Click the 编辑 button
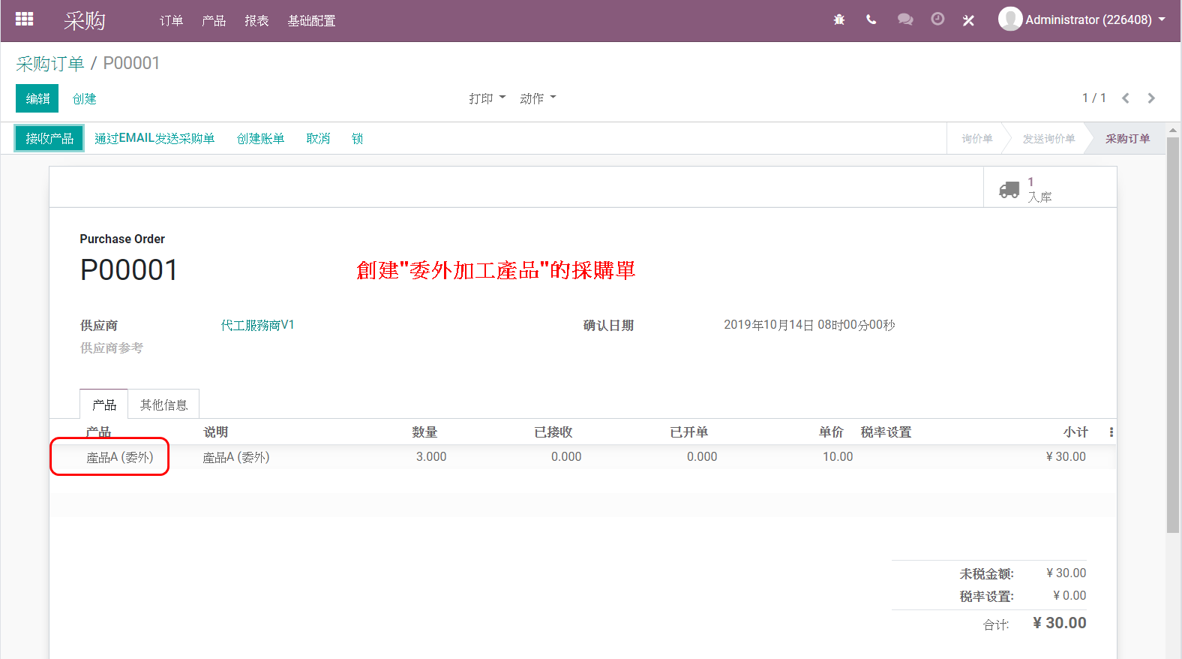Screen dimensions: 1182x659 click(37, 98)
